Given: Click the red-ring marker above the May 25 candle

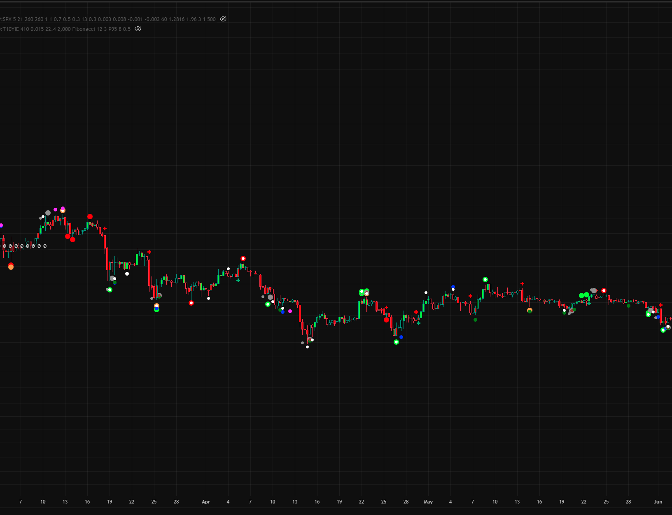Looking at the screenshot, I should point(604,291).
